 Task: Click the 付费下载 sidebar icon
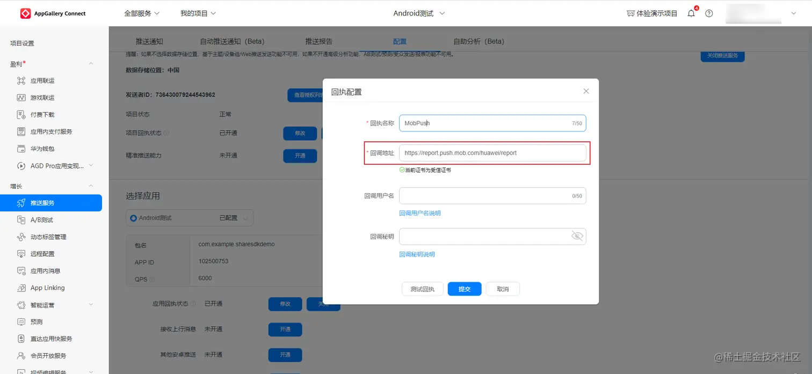21,115
